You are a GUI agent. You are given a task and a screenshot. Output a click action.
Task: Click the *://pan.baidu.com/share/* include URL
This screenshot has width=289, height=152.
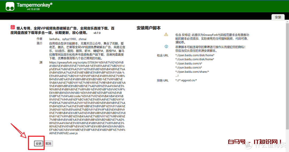pos(192,72)
